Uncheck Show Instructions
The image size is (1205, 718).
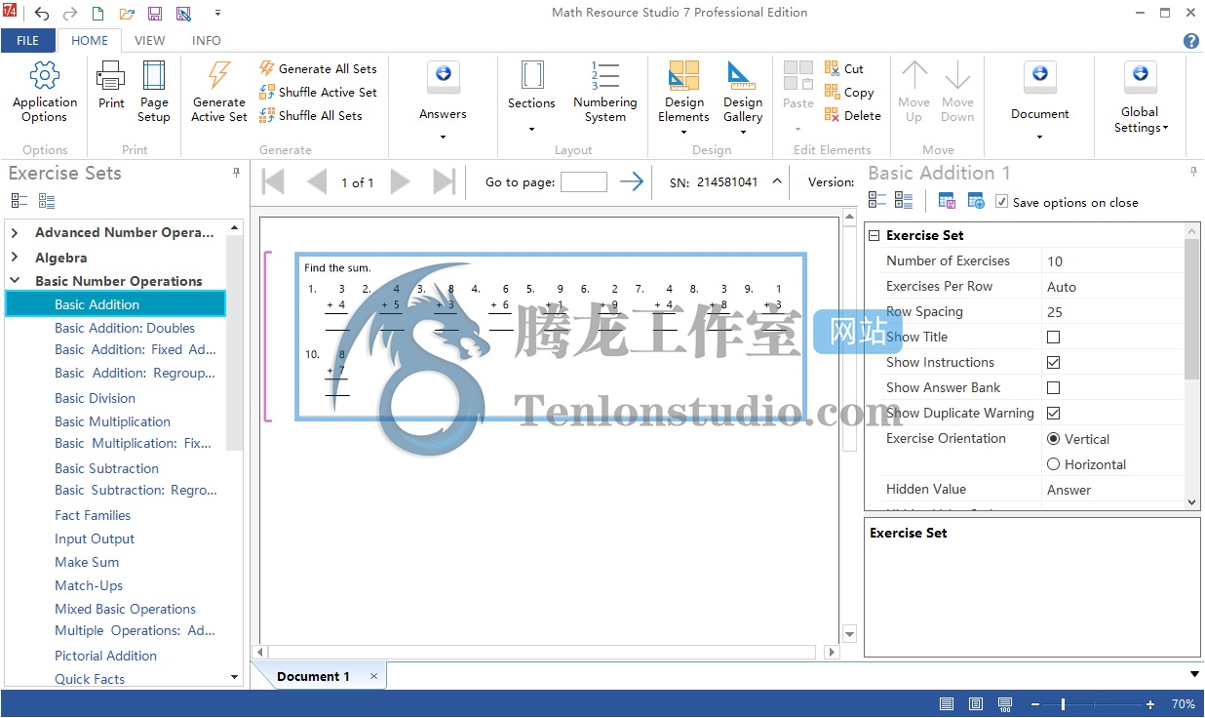tap(1053, 362)
